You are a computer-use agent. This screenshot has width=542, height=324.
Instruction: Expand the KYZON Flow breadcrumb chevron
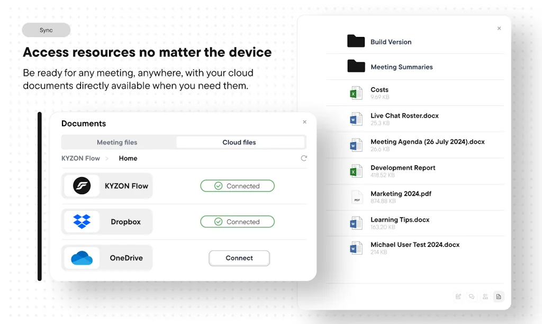107,158
